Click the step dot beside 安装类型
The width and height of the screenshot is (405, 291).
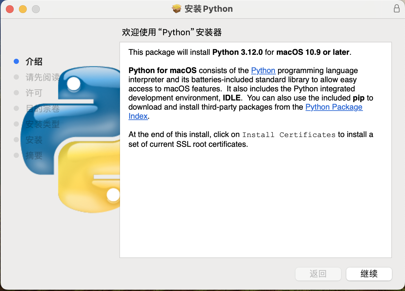pyautogui.click(x=16, y=124)
